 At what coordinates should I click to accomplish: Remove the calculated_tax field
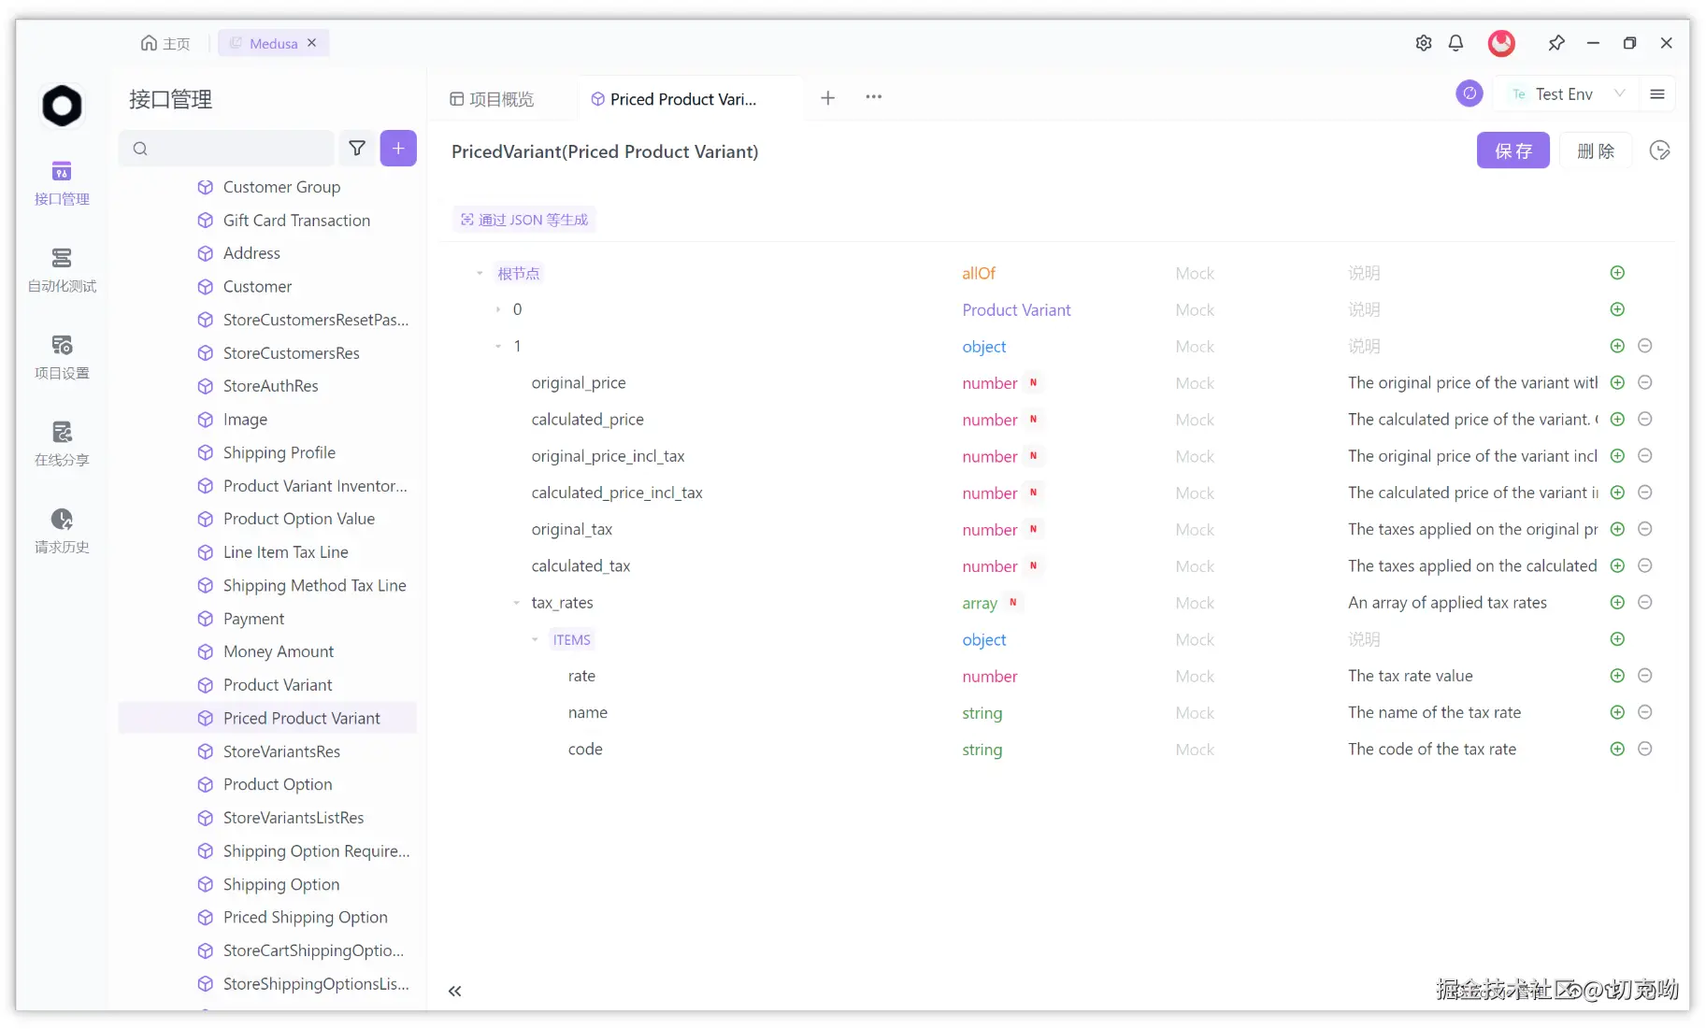pyautogui.click(x=1645, y=565)
